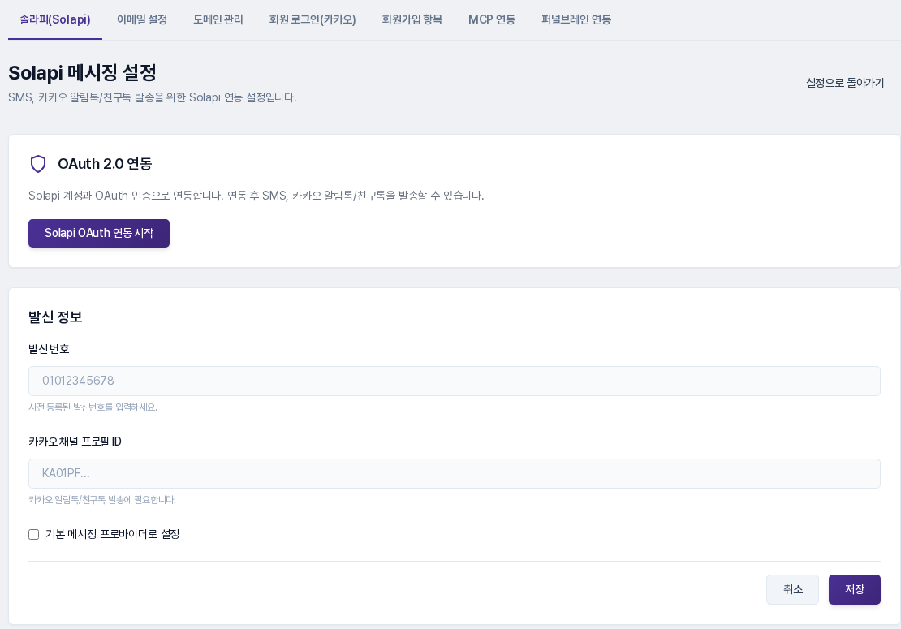Start Solapi OAuth 연동 시작 button
The height and width of the screenshot is (629, 901).
(x=99, y=233)
